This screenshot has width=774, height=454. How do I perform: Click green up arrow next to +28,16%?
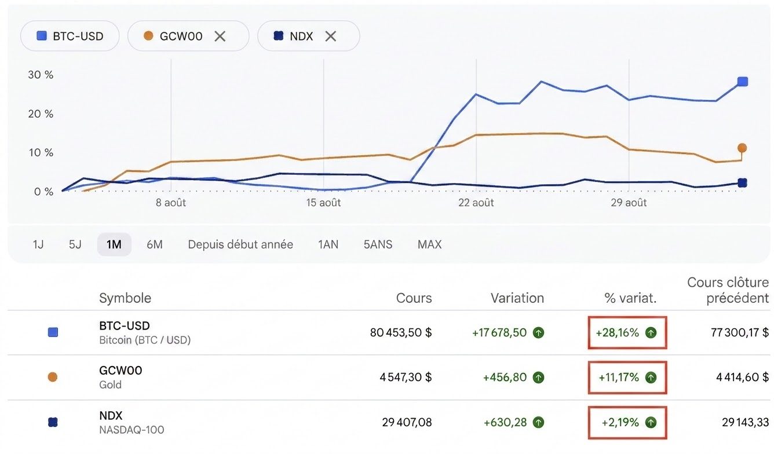651,332
